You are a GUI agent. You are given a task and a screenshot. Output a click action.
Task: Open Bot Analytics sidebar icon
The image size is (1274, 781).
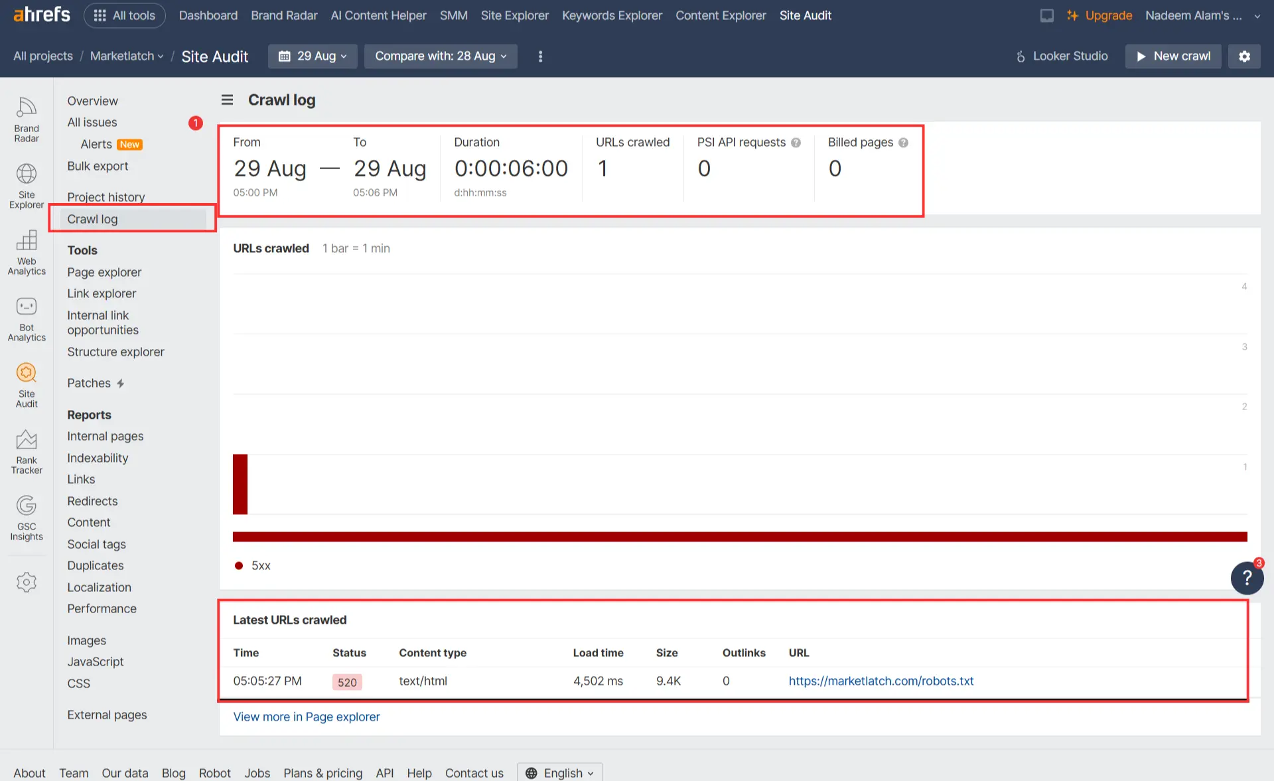click(x=27, y=319)
